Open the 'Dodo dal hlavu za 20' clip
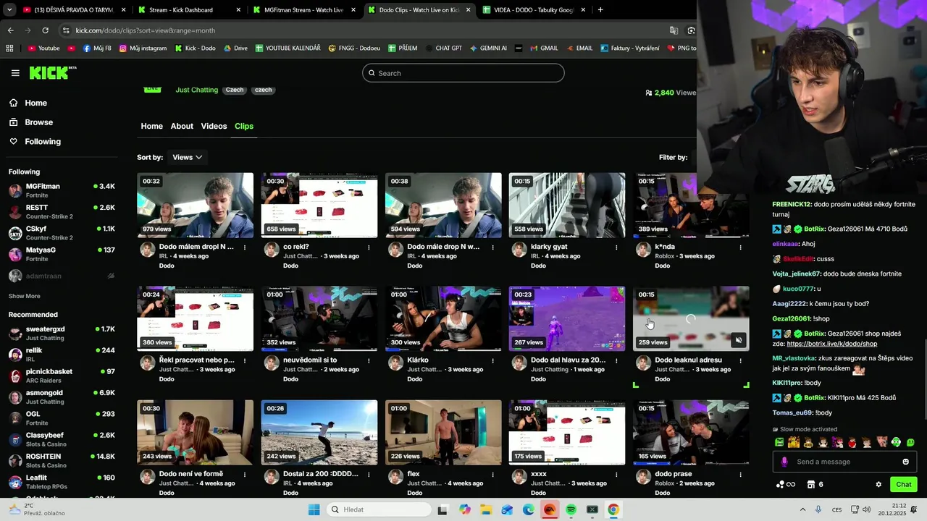 pyautogui.click(x=567, y=318)
